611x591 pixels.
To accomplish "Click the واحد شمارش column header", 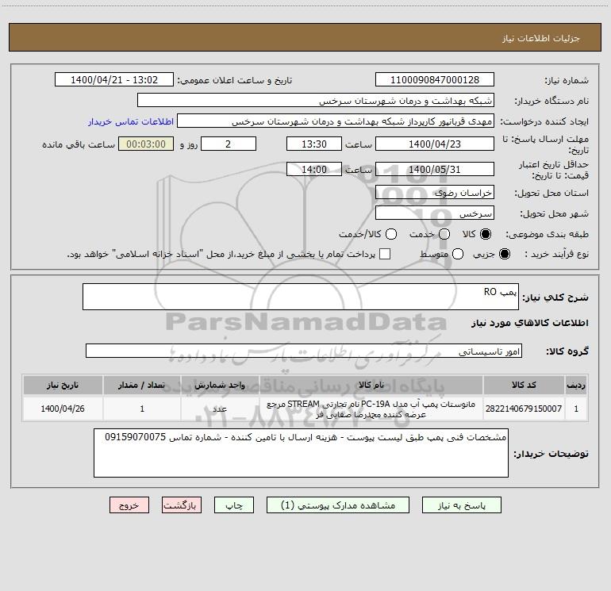I will [x=220, y=386].
